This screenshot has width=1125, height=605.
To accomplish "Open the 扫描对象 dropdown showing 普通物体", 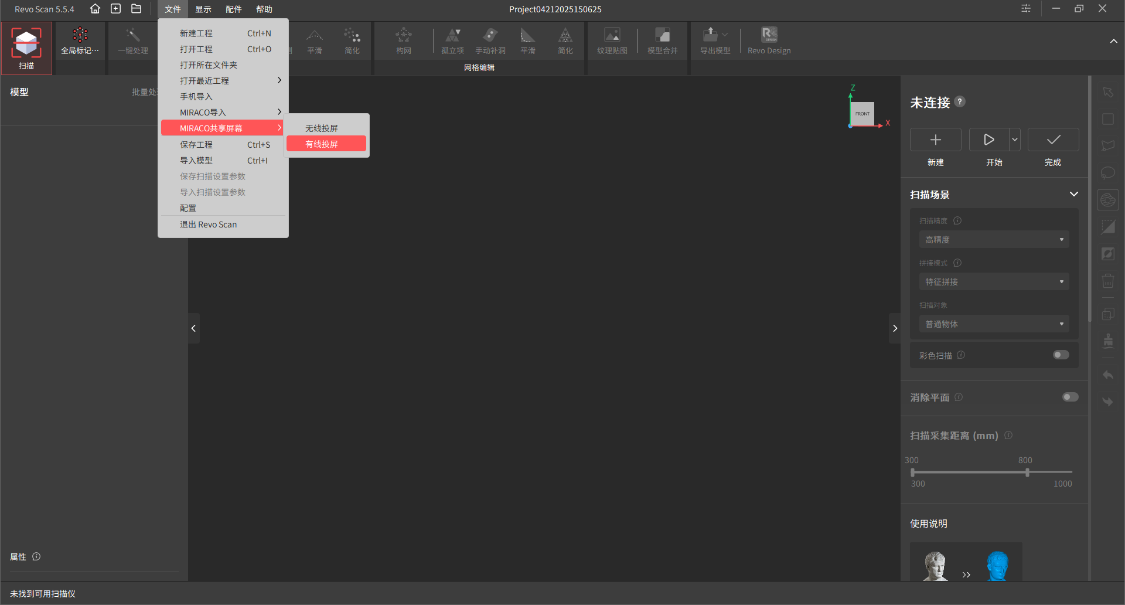I will click(x=994, y=324).
